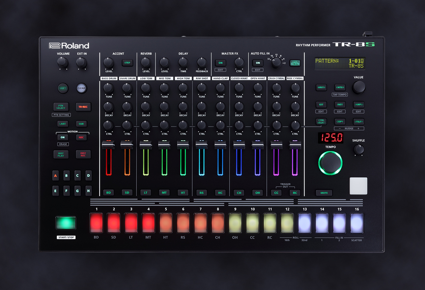Choose pattern variation A
Screen dimensions: 425x290
[56, 175]
